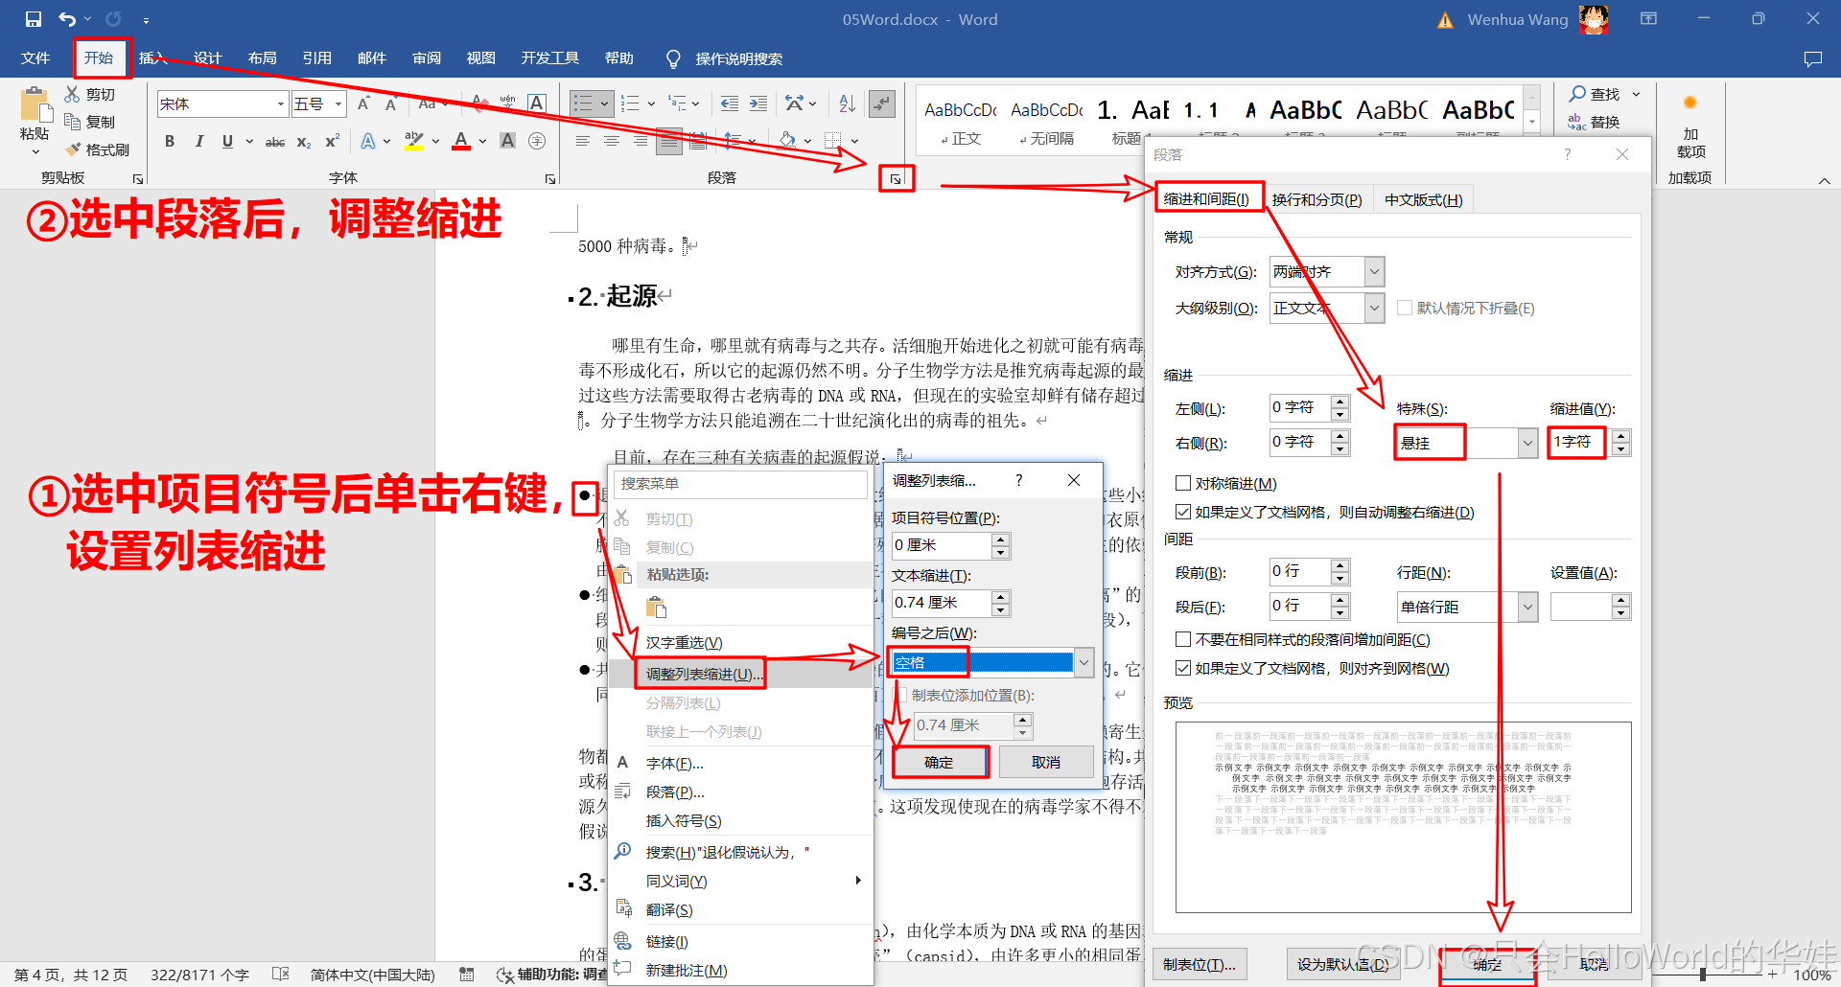Toggle Underline formatting
The width and height of the screenshot is (1841, 987).
(227, 141)
